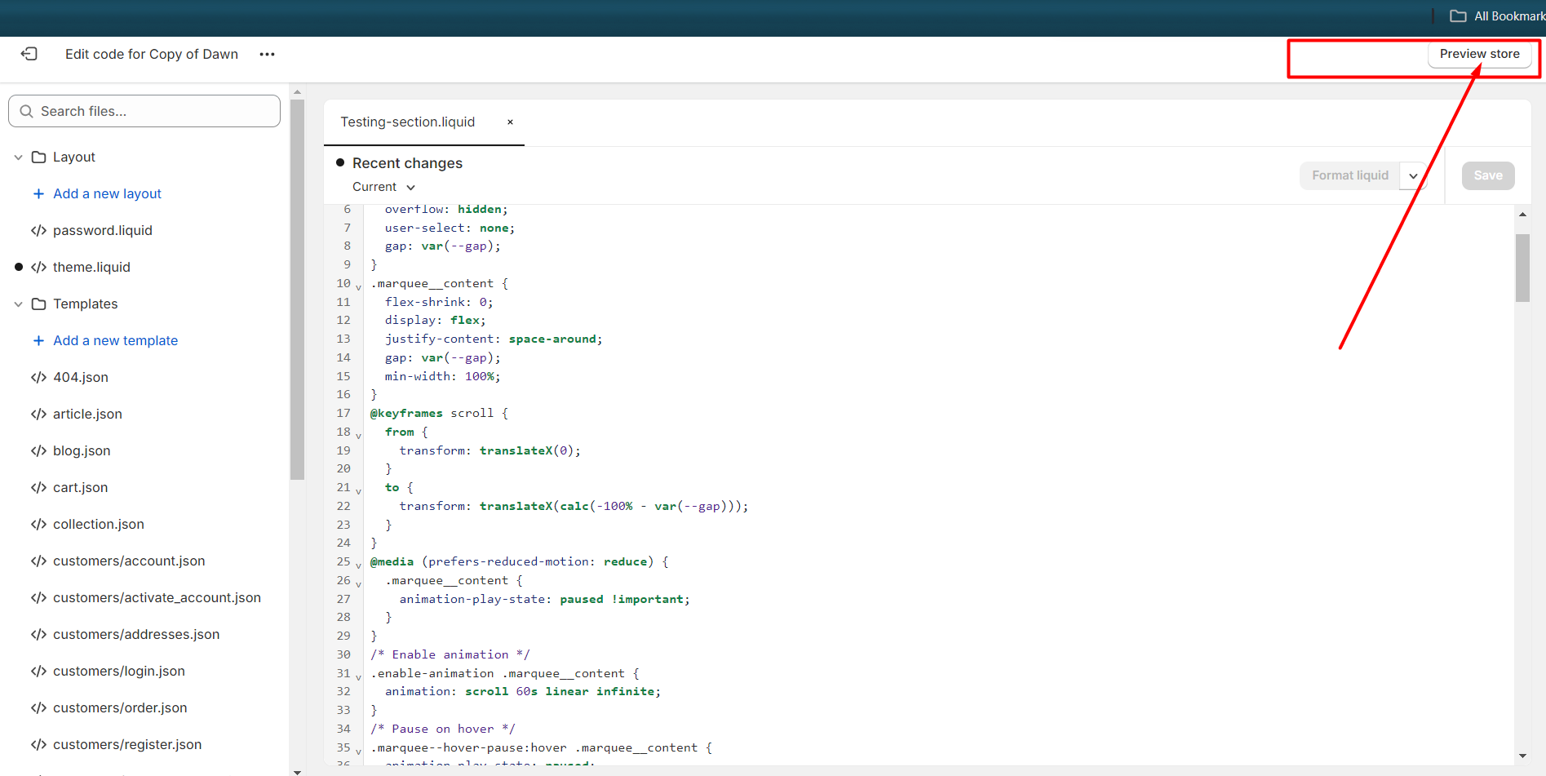Screen dimensions: 1546x776
Task: Click the code icon beside password.liquid
Action: (x=38, y=230)
